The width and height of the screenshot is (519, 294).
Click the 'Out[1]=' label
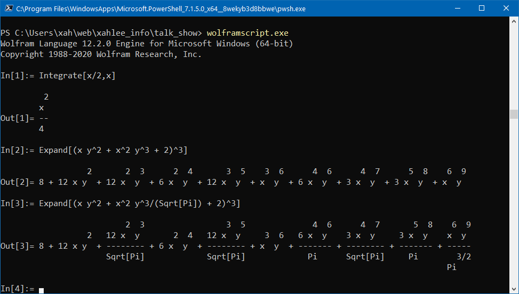click(x=18, y=118)
